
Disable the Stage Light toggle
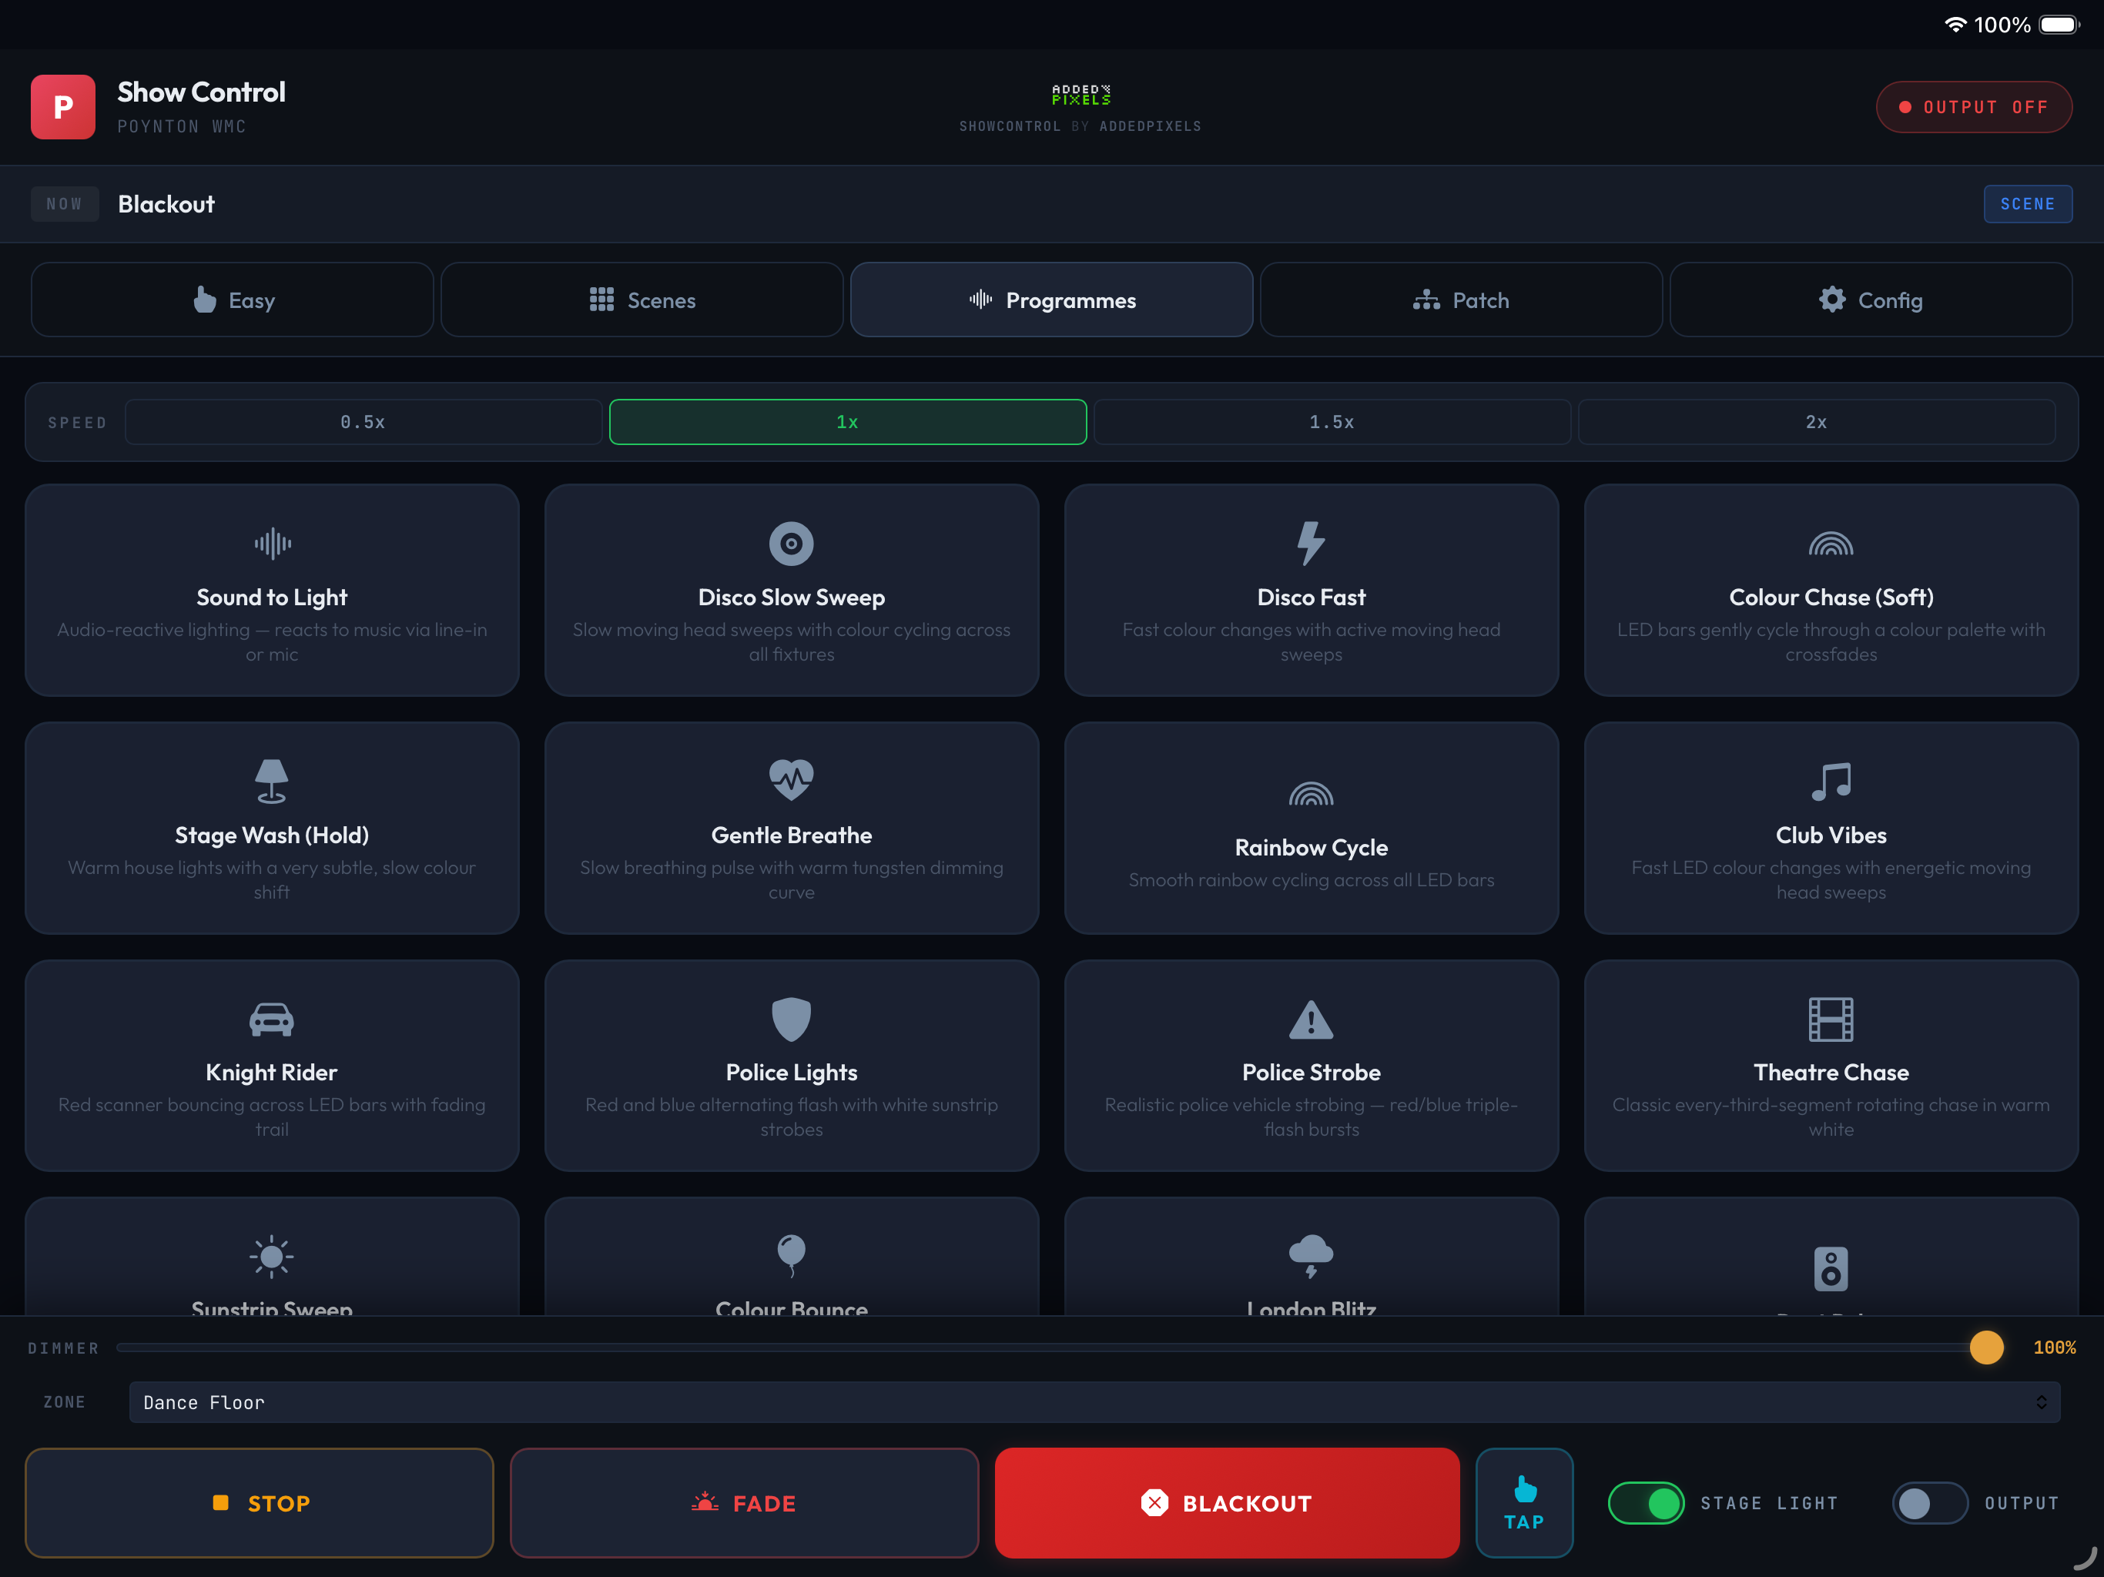[x=1647, y=1503]
